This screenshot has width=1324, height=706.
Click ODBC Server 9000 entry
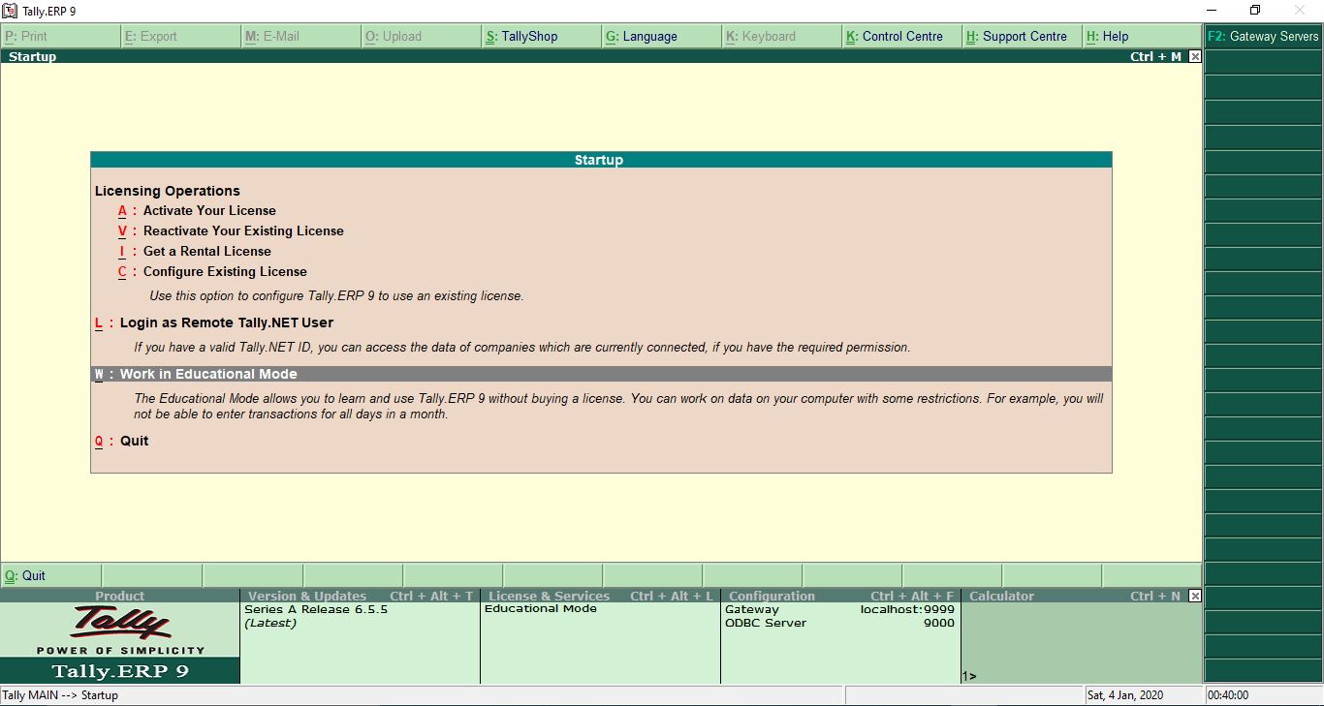(839, 623)
